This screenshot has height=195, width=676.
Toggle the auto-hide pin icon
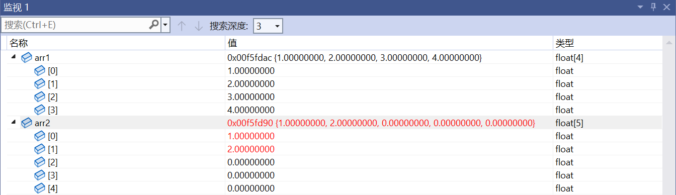[x=653, y=7]
